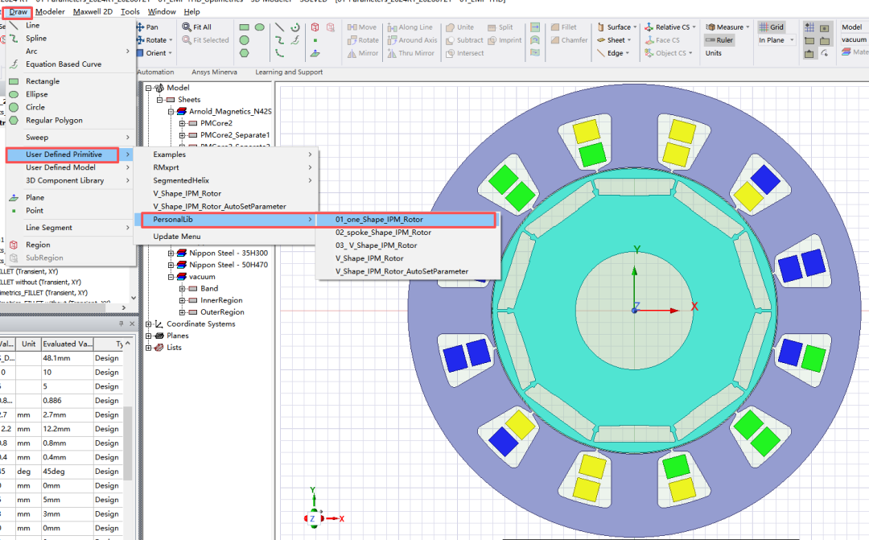This screenshot has width=869, height=540.
Task: Select the OuterRegion tree item
Action: (x=221, y=312)
